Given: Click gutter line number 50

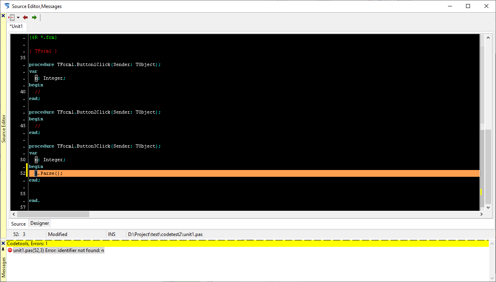Looking at the screenshot, I should click(x=23, y=160).
